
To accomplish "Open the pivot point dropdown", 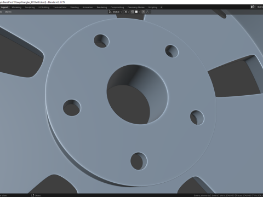I will (x=127, y=12).
